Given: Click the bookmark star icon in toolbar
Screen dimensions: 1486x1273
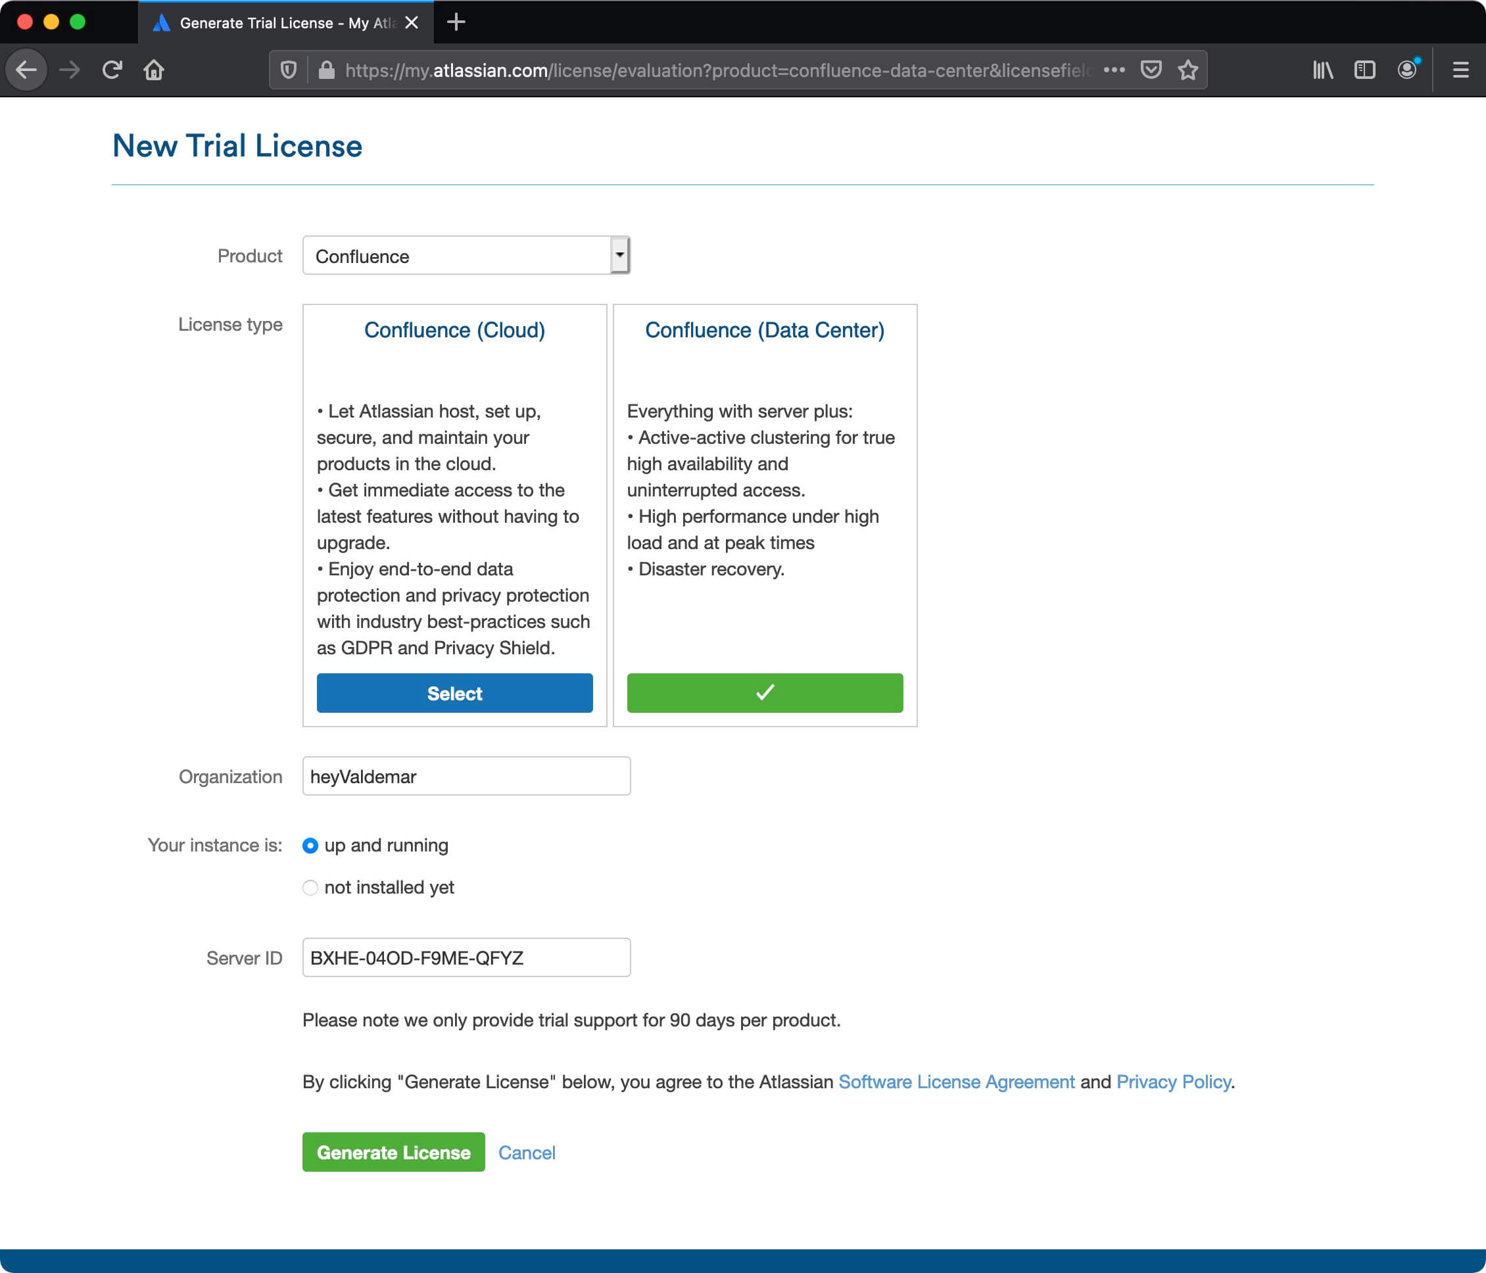Looking at the screenshot, I should pyautogui.click(x=1186, y=70).
